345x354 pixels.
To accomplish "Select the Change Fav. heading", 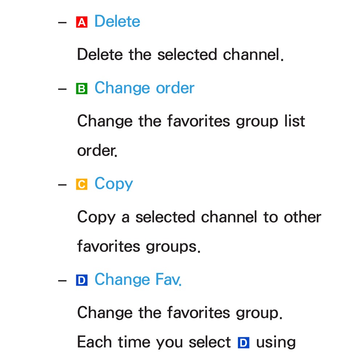I will click(x=138, y=279).
